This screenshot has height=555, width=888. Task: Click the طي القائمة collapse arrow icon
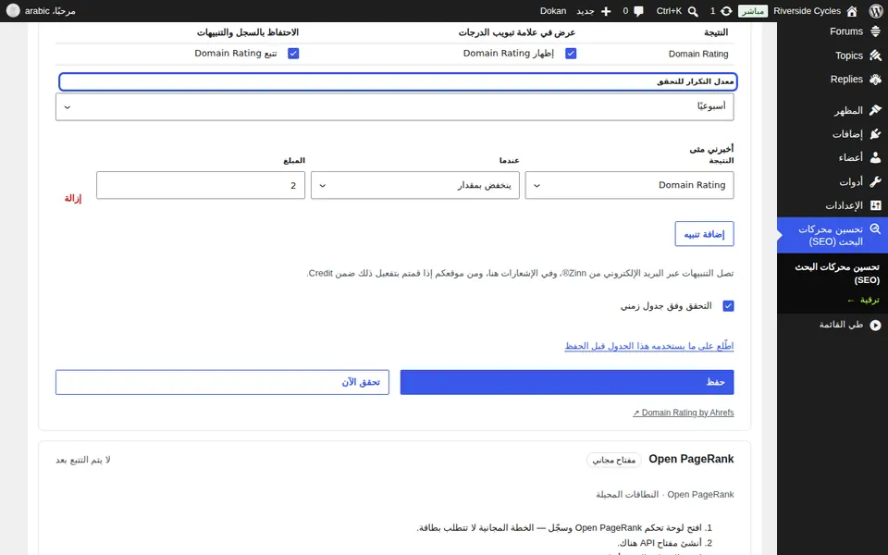[876, 325]
